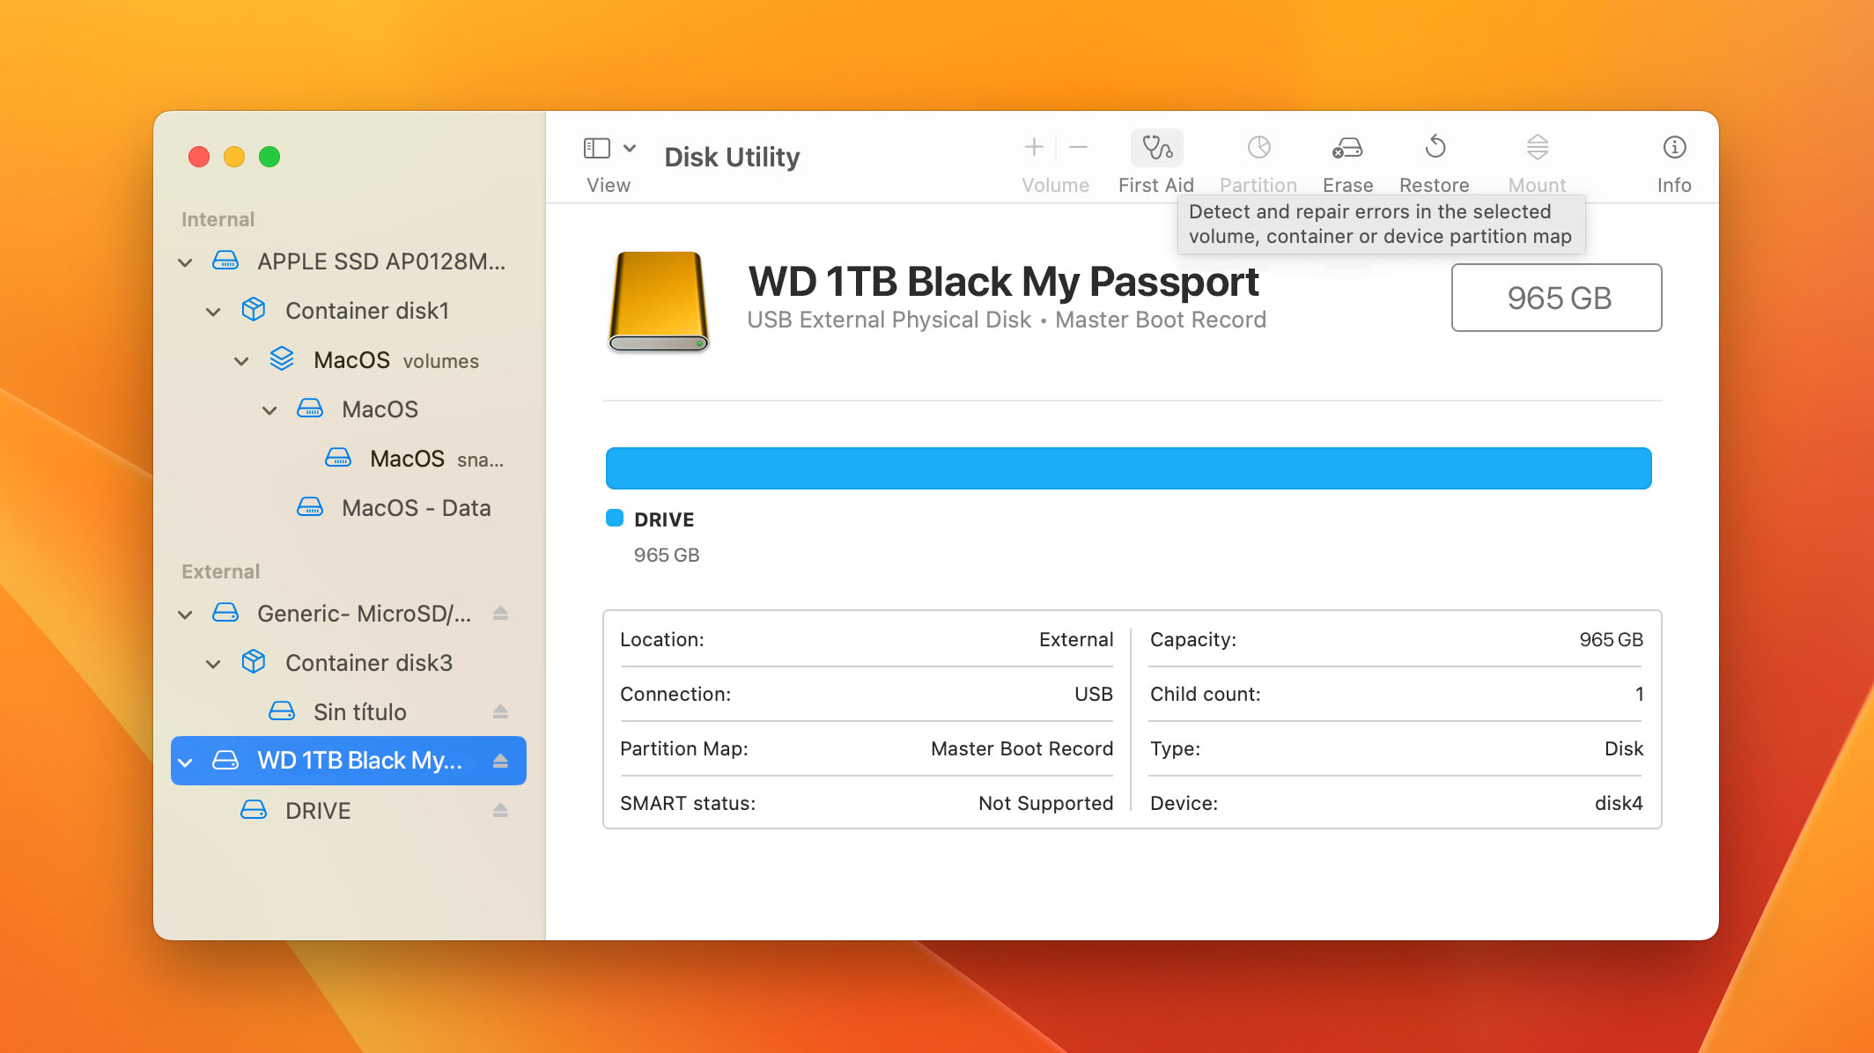Screen dimensions: 1874x1053
Task: Click the gold external drive image
Action: [659, 301]
